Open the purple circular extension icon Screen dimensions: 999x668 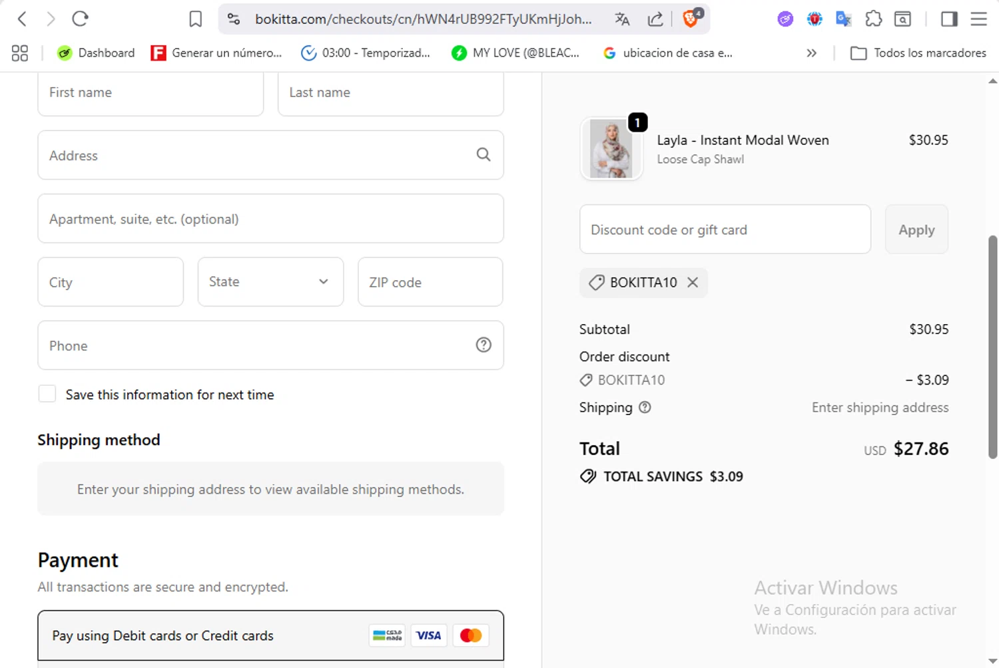(785, 19)
